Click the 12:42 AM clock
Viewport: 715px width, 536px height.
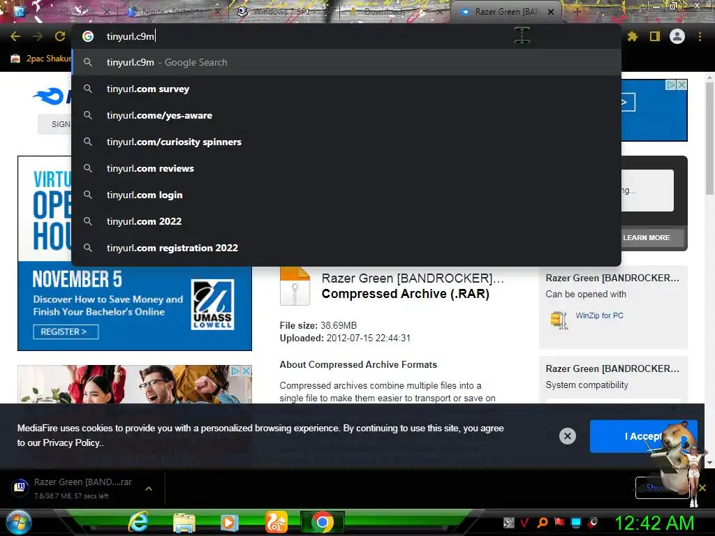(654, 523)
